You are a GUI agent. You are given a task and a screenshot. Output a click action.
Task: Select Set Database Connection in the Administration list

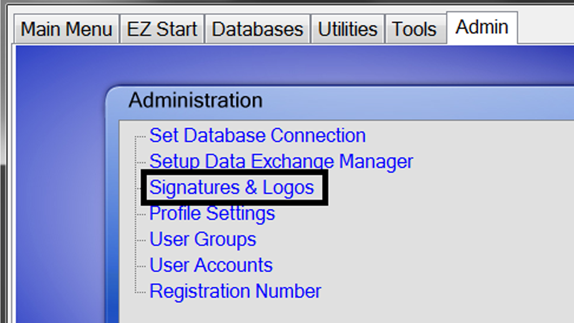pos(257,135)
